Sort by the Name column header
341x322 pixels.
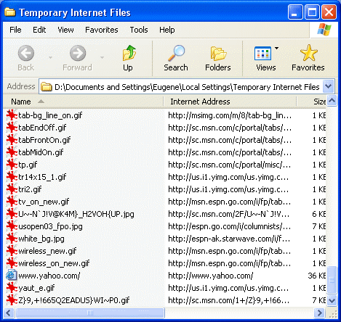click(83, 102)
